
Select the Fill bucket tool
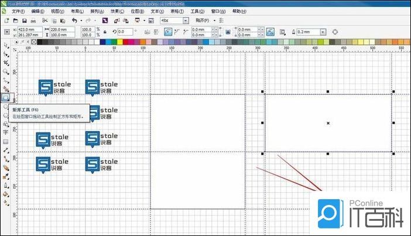(x=6, y=194)
